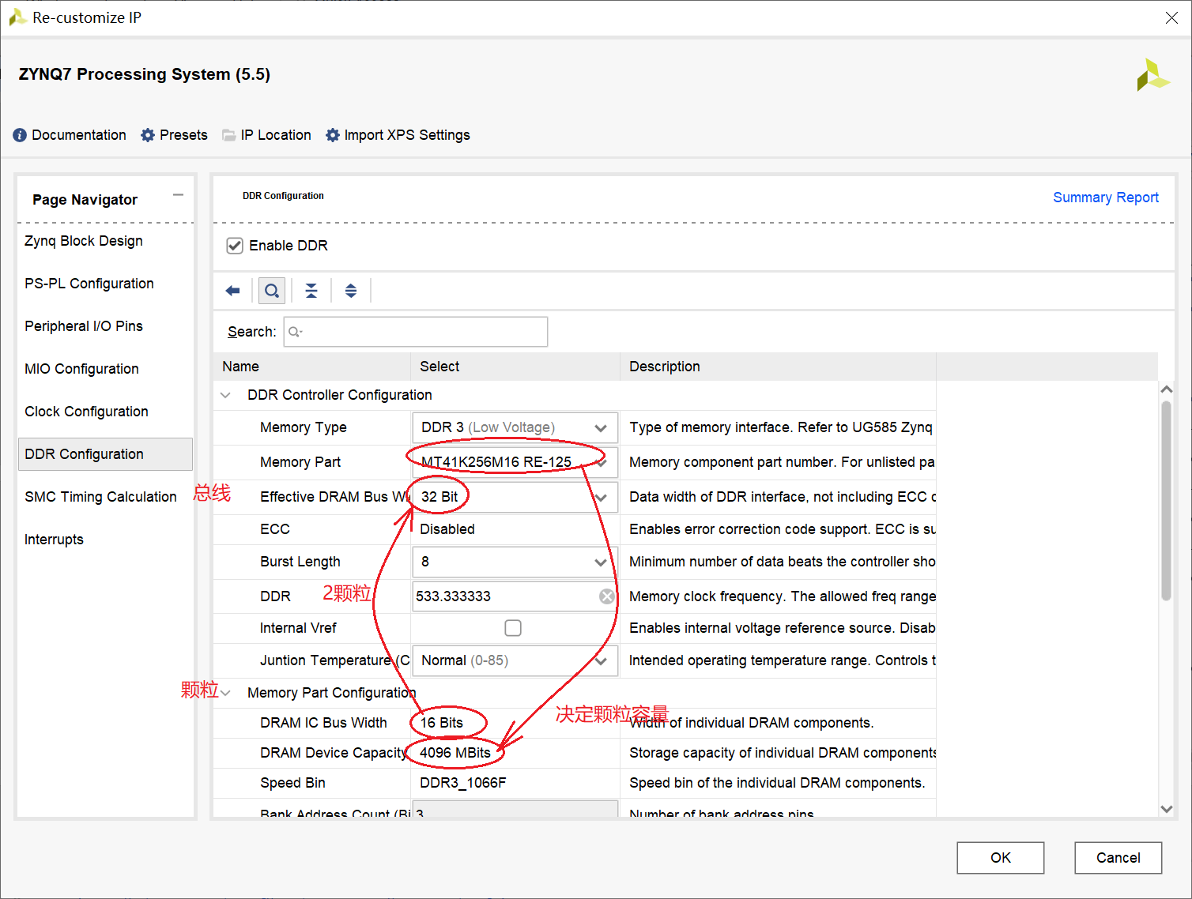Screen dimensions: 1192x899
Task: Click the Select column header
Action: pyautogui.click(x=515, y=367)
